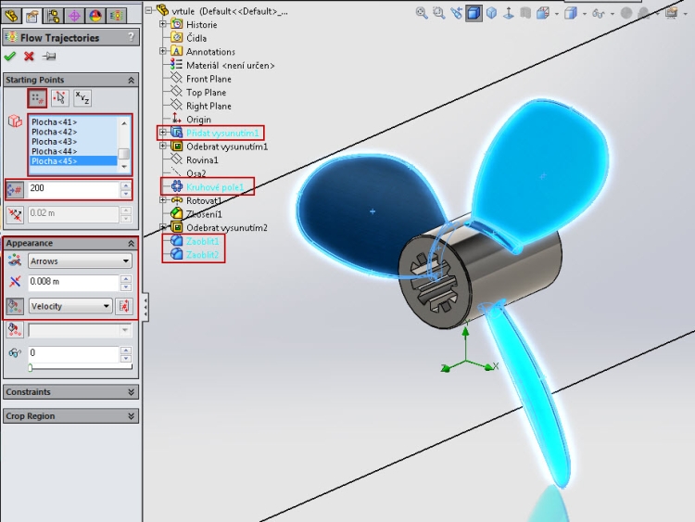Open the Display Style dropdown arrow

tap(584, 14)
